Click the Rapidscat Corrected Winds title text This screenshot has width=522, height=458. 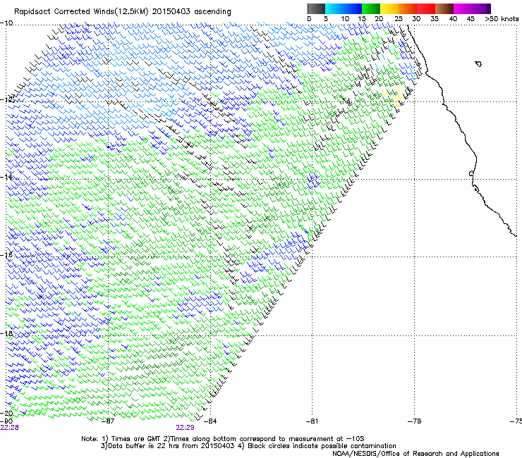(x=123, y=12)
